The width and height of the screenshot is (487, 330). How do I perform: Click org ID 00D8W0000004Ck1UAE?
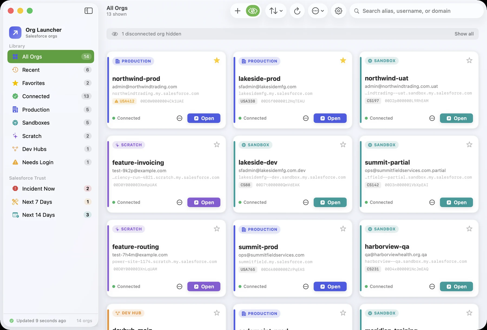(x=162, y=101)
